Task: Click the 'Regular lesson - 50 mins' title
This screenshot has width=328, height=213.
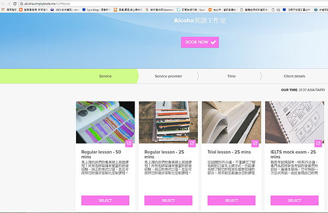Action: [x=101, y=154]
